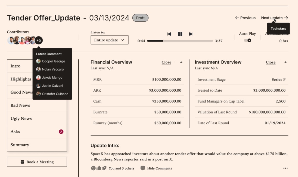Collapse the Investment Overview section
Screen dimensions: 298x177
click(286, 62)
